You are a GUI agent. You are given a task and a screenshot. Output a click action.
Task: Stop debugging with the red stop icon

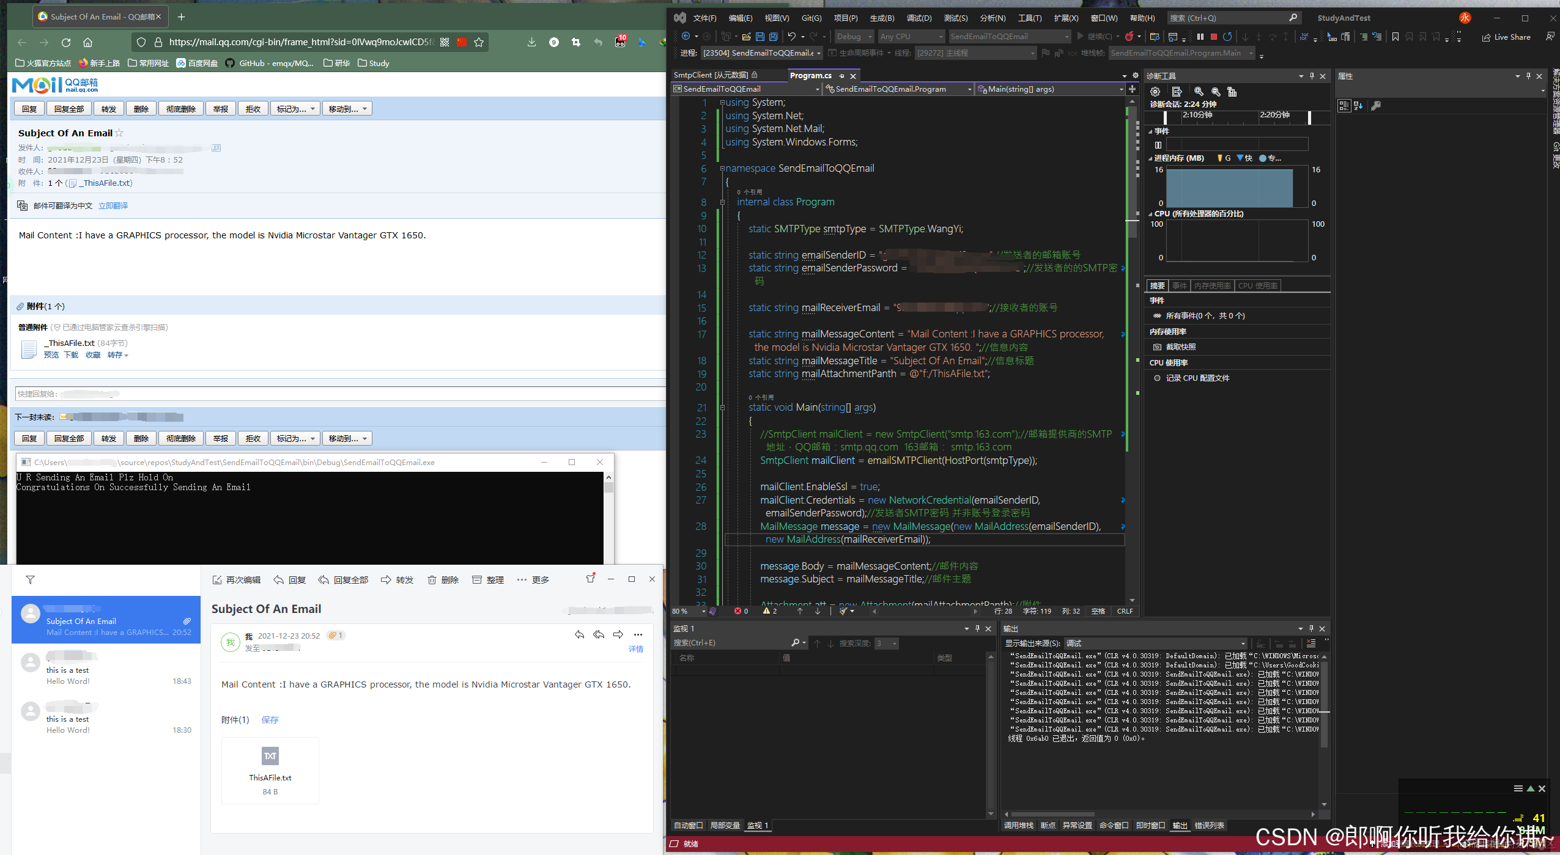coord(1214,37)
